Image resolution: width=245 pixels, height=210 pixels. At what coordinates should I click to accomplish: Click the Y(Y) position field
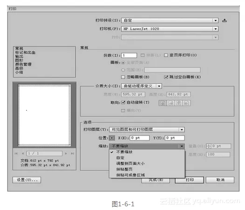[x=175, y=138]
